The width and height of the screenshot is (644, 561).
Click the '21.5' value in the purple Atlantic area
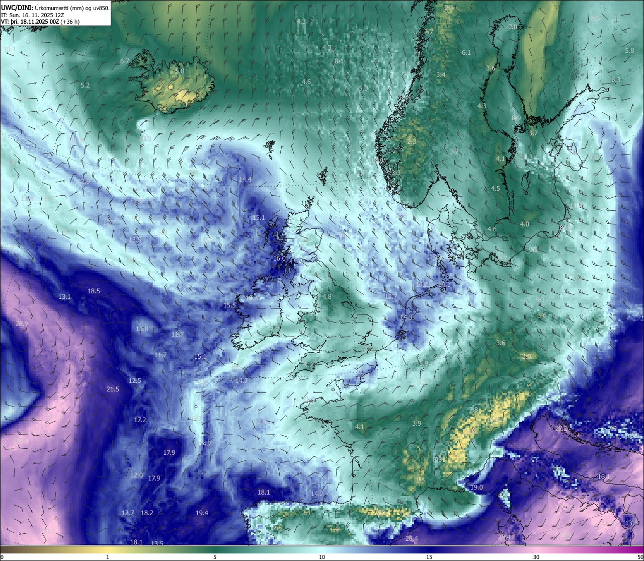click(113, 389)
